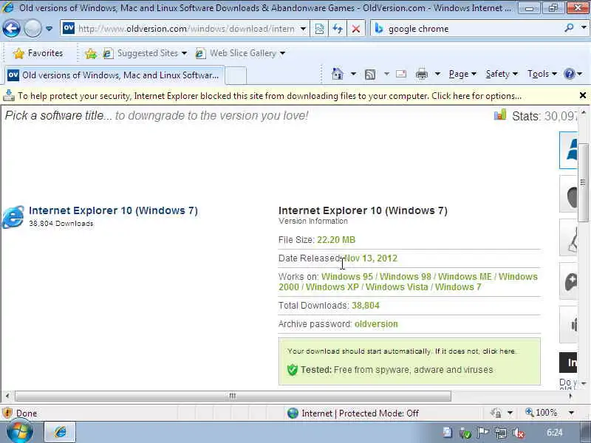Image resolution: width=591 pixels, height=443 pixels.
Task: Click the horizontal scrollbar left arrow
Action: click(x=7, y=396)
